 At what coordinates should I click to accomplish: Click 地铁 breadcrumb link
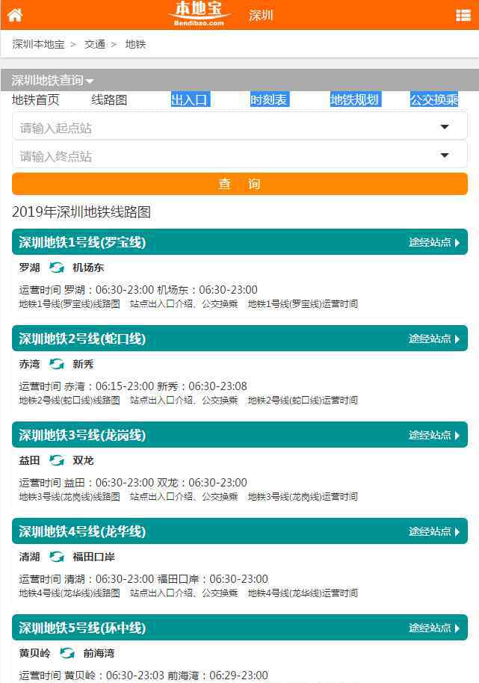(x=135, y=44)
